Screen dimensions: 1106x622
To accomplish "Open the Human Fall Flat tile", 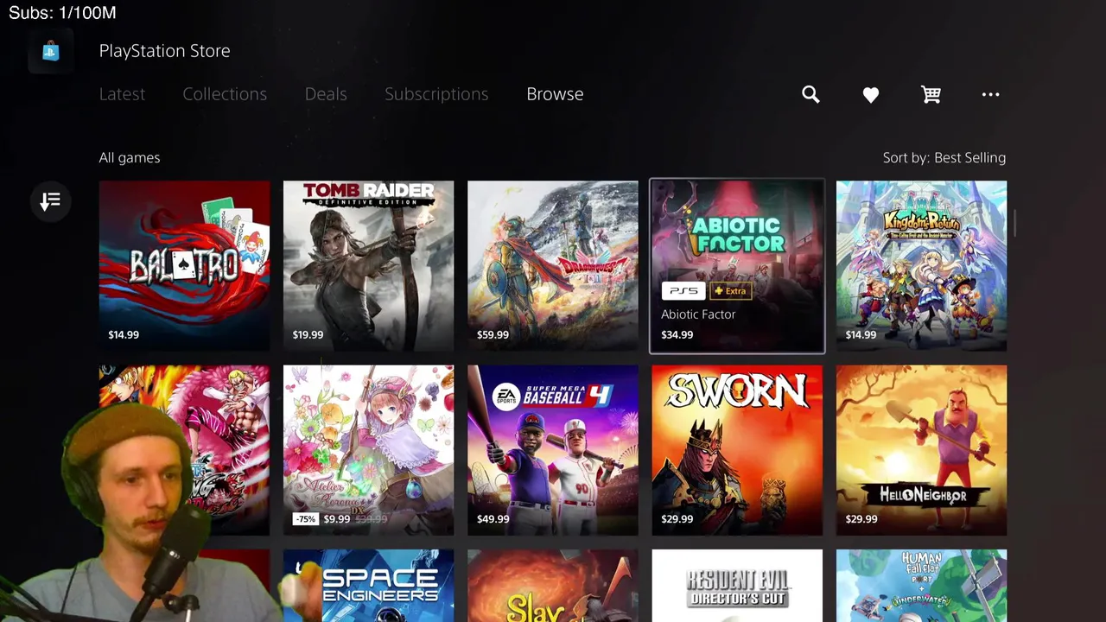I will [x=921, y=586].
